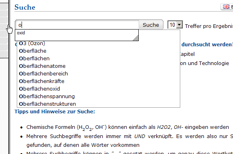
Task: Click the Suche page heading
Action: pos(25,7)
